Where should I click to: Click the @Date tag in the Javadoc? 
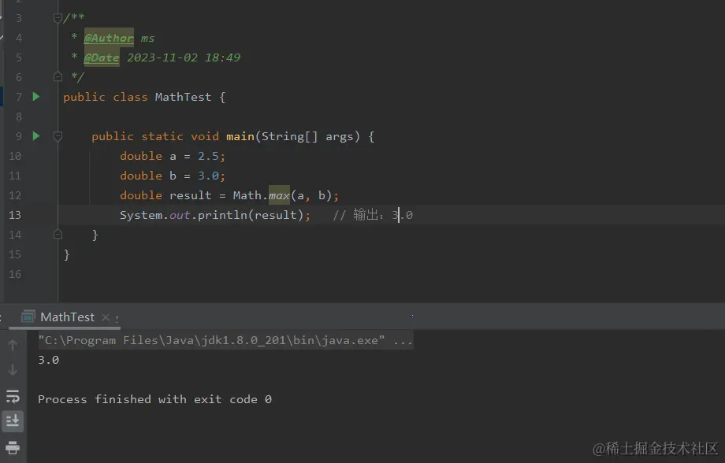coord(101,57)
